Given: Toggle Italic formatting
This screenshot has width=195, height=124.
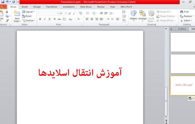Looking at the screenshot, I should 45,19.
